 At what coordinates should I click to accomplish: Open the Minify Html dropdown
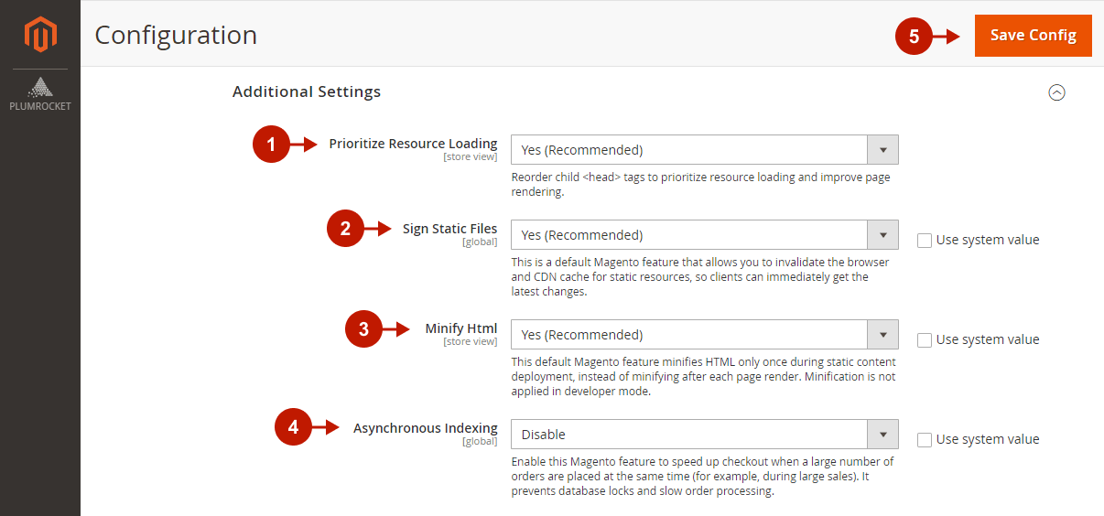tap(704, 335)
